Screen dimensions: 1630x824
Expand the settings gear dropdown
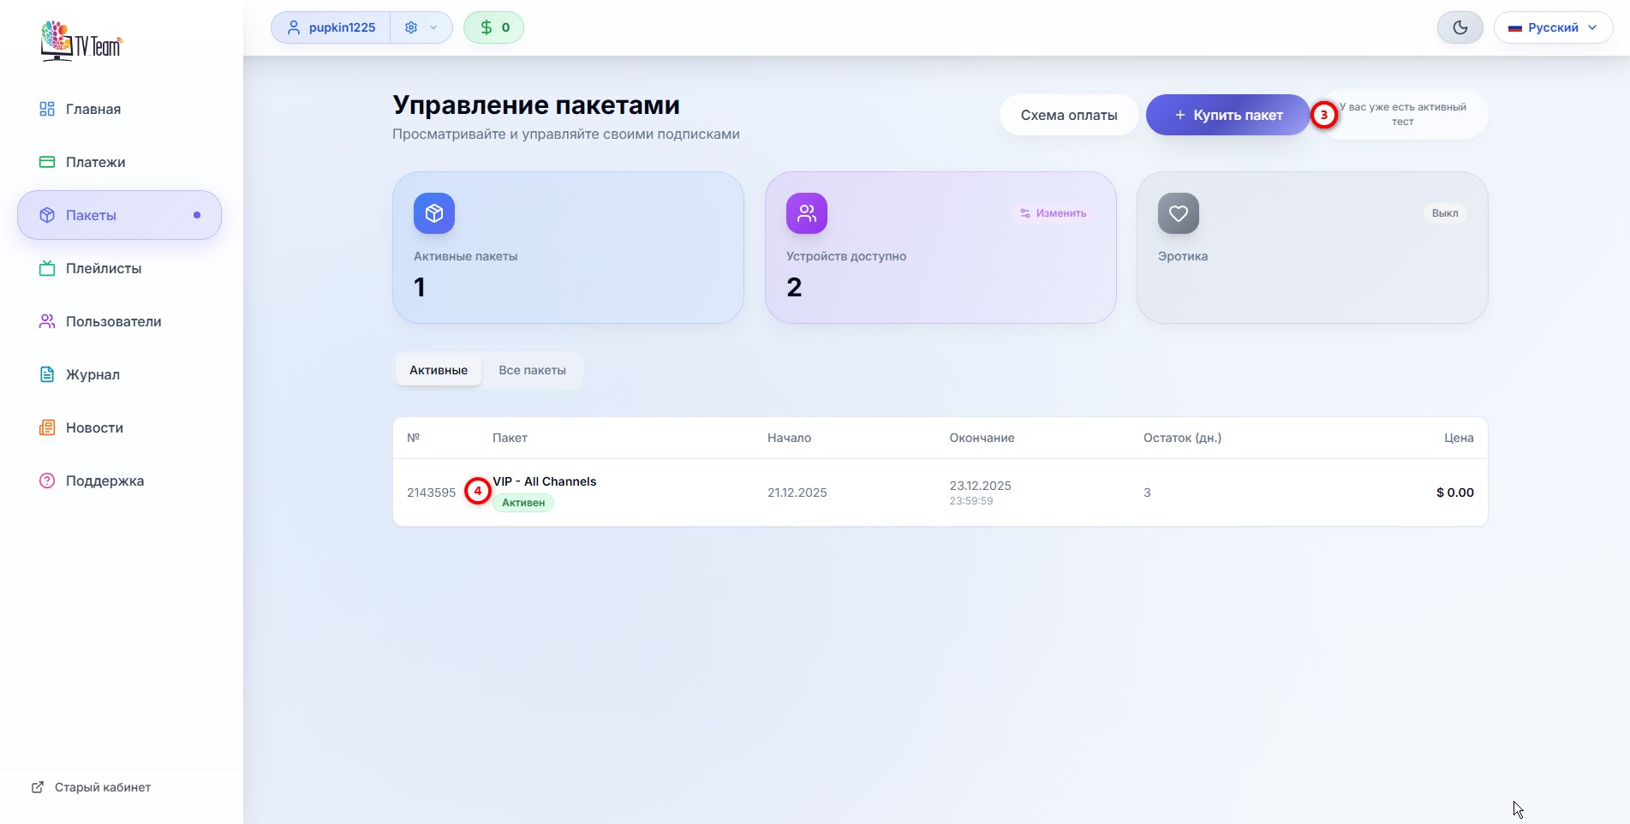click(421, 27)
